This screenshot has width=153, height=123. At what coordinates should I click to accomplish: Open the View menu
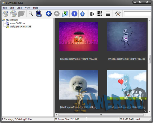coord(28,8)
